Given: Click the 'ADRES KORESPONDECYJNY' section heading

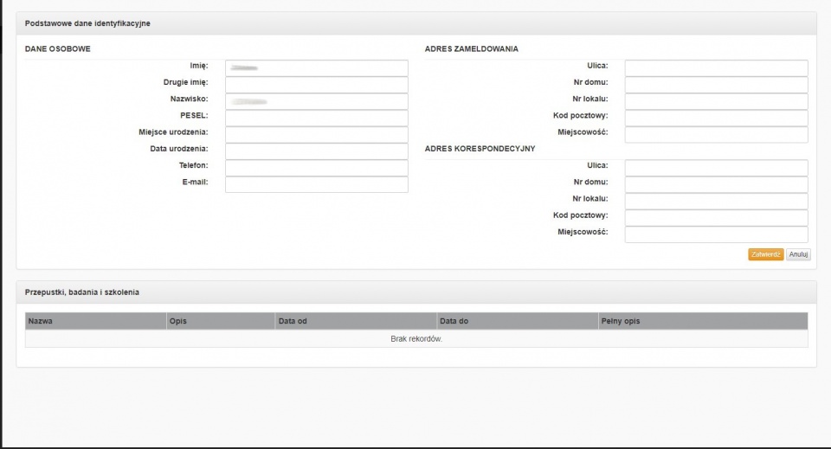Looking at the screenshot, I should pos(480,149).
